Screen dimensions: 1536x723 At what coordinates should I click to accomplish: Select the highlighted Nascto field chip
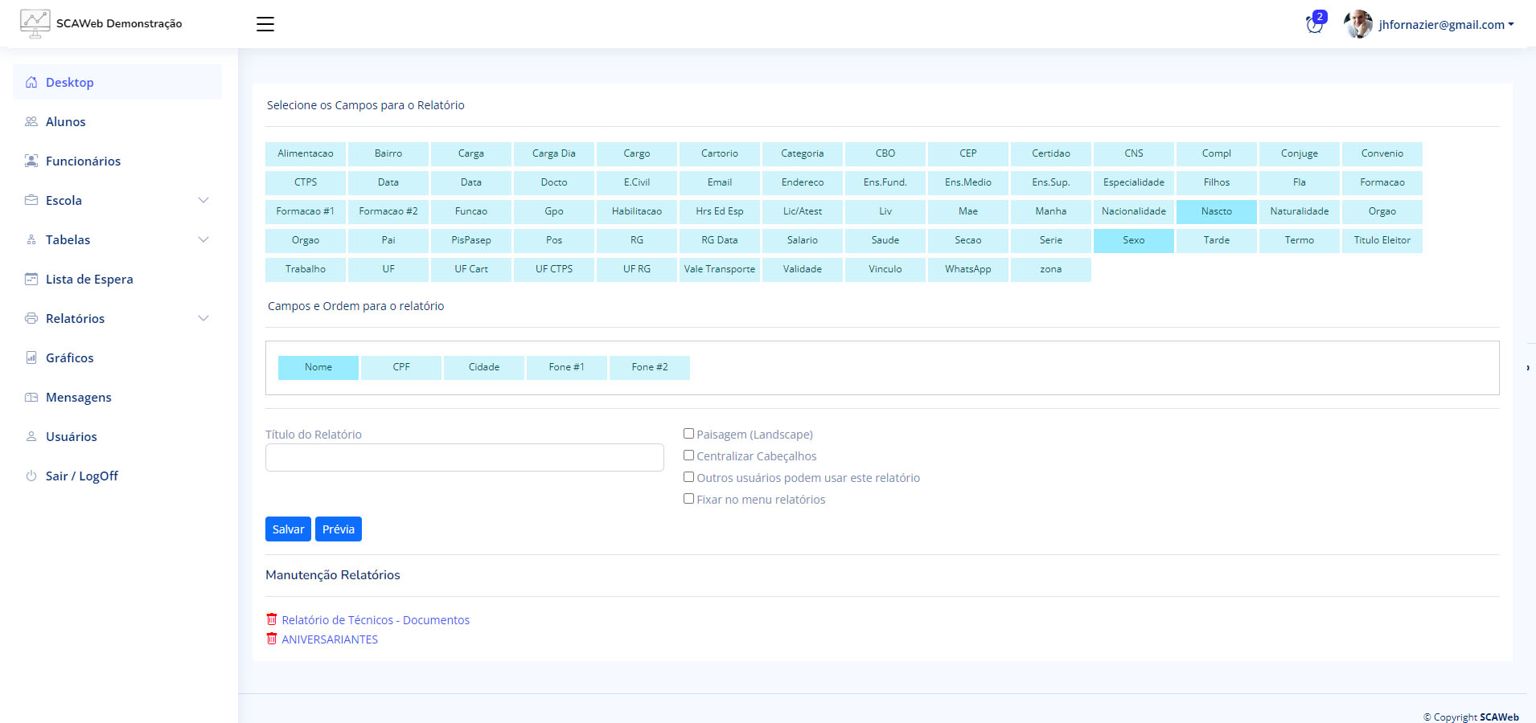coord(1216,211)
